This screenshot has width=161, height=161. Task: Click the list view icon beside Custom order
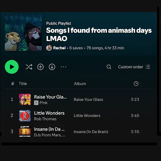[148, 67]
